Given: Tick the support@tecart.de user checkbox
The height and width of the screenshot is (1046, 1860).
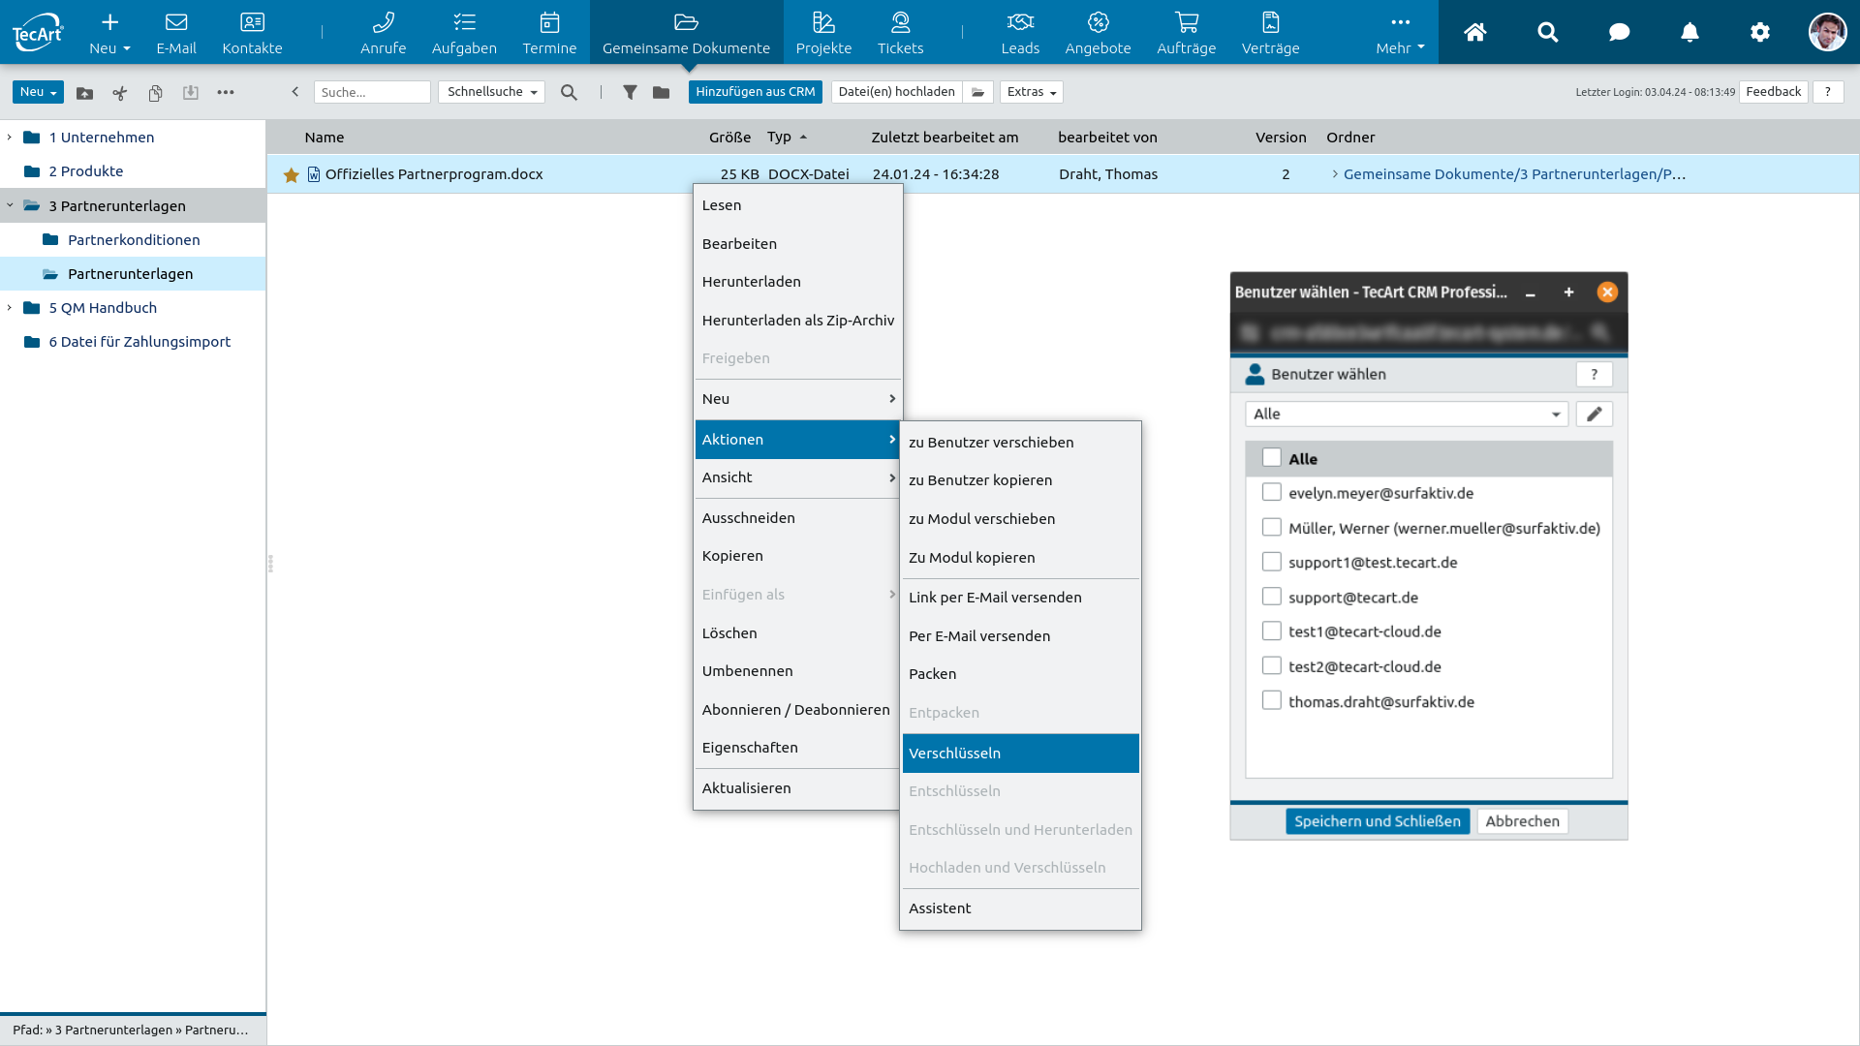Looking at the screenshot, I should 1272,598.
